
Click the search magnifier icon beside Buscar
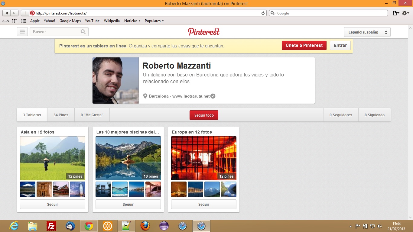click(83, 32)
